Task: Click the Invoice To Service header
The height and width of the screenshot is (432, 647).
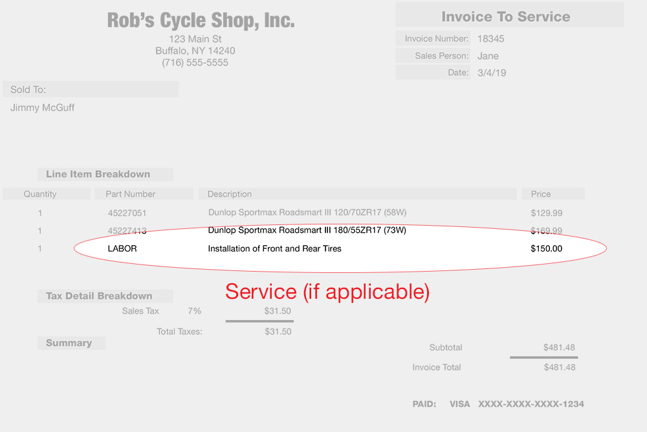Action: point(505,17)
